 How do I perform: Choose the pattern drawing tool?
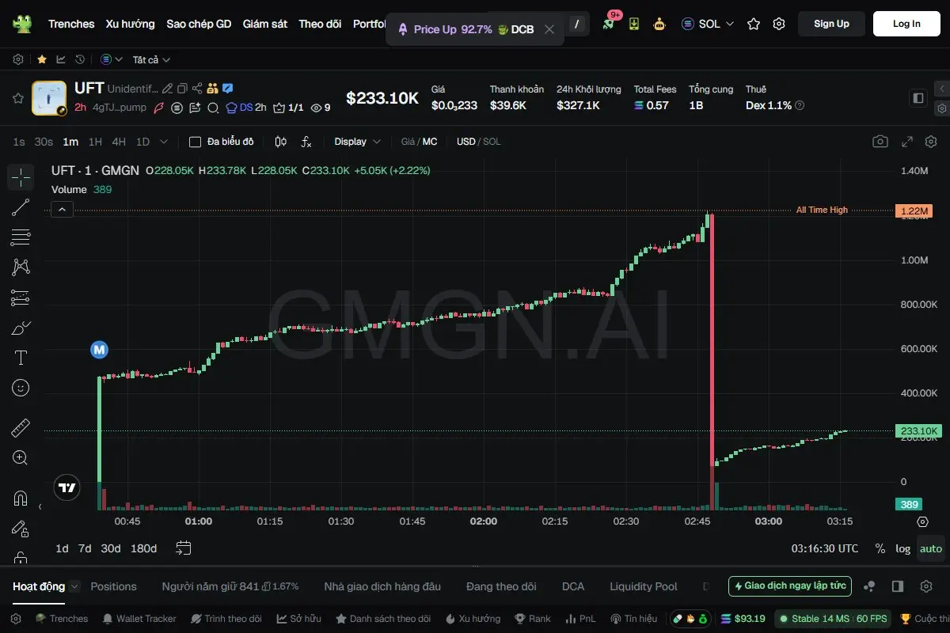coord(21,267)
